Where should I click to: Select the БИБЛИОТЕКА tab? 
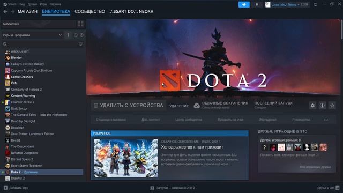click(56, 11)
